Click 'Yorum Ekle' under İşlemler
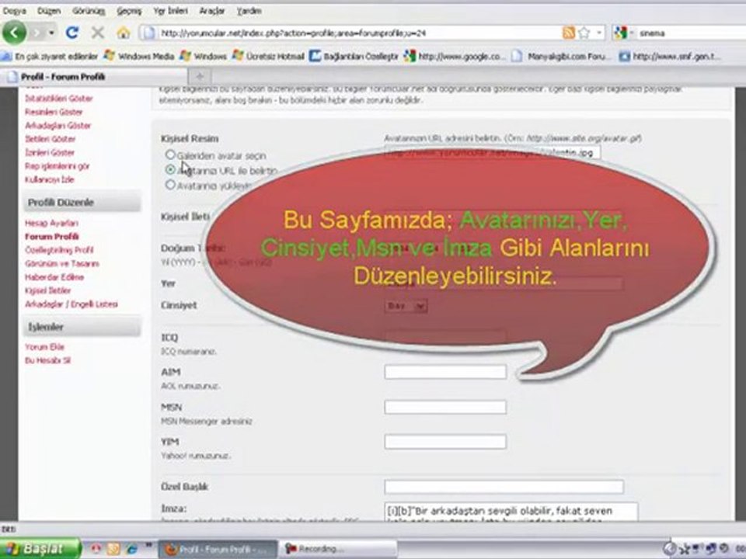 pos(44,347)
